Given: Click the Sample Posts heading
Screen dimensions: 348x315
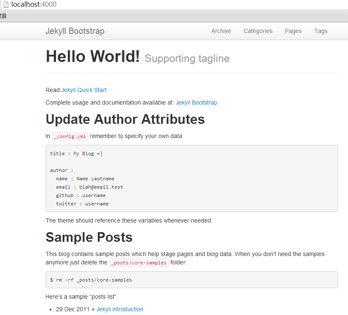Looking at the screenshot, I should [x=89, y=238].
